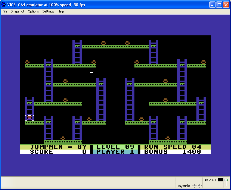231x190 pixels.
Task: Minimize the VICE emulator window
Action: (x=212, y=5)
